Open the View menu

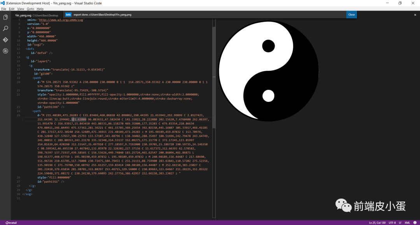click(21, 9)
